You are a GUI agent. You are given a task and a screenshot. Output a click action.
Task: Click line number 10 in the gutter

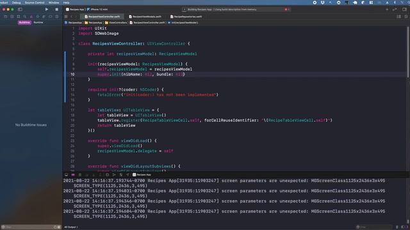click(x=72, y=74)
